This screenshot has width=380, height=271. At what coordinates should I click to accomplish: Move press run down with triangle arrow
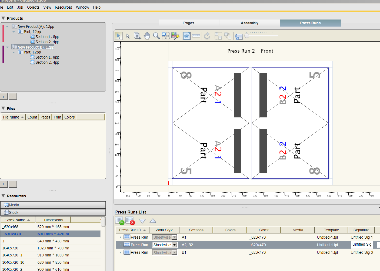pyautogui.click(x=142, y=221)
